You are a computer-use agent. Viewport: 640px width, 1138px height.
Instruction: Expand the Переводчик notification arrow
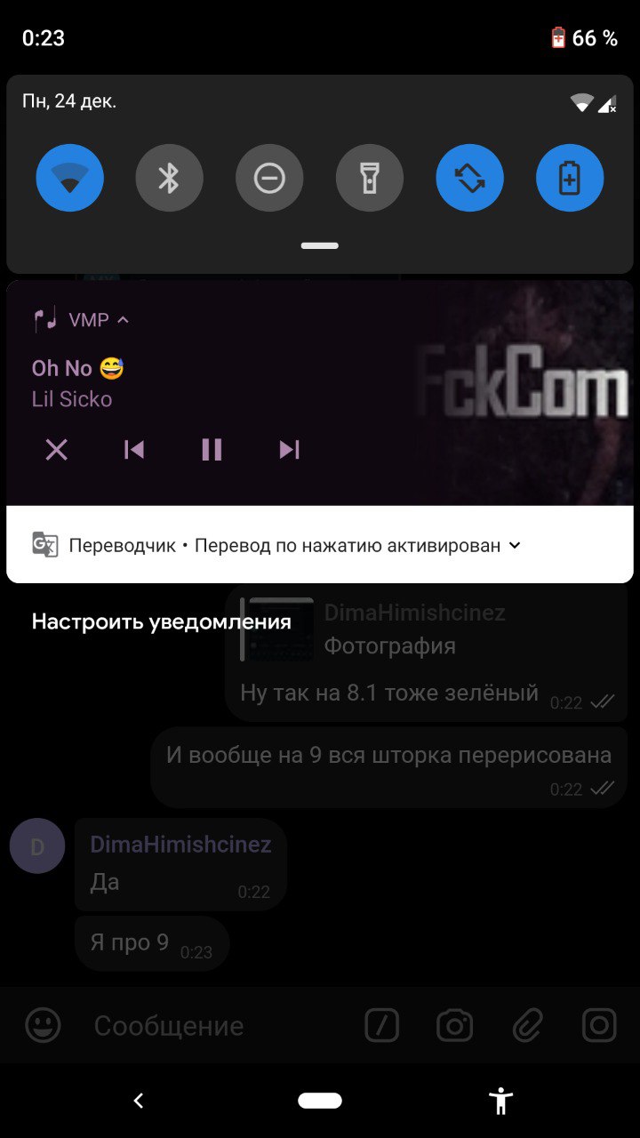coord(514,545)
